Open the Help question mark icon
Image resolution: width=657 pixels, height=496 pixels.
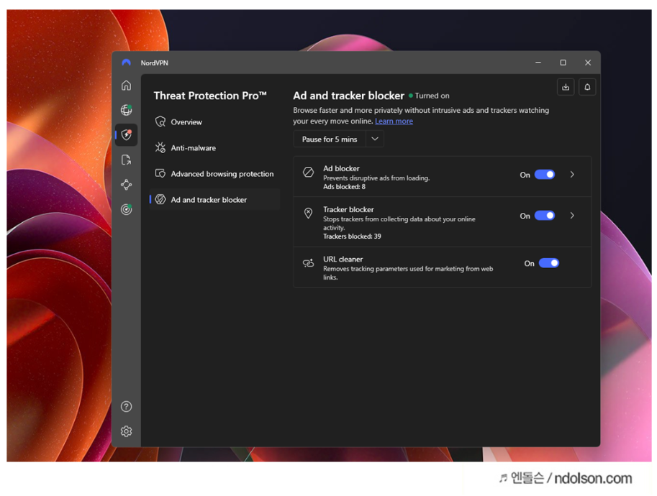point(126,406)
